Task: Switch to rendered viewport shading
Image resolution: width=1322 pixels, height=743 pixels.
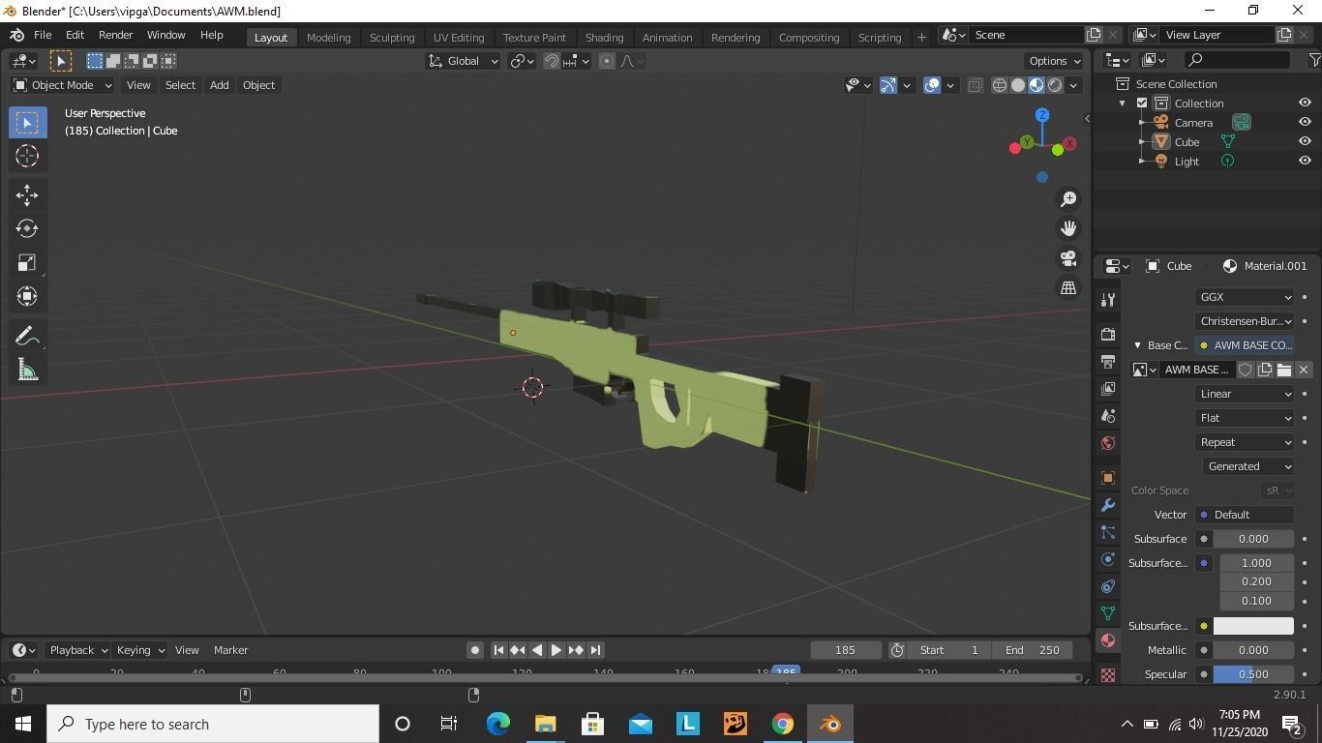Action: pos(1055,85)
